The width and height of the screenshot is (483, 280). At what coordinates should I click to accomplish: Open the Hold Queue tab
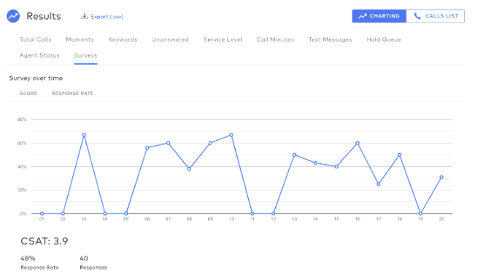(384, 39)
